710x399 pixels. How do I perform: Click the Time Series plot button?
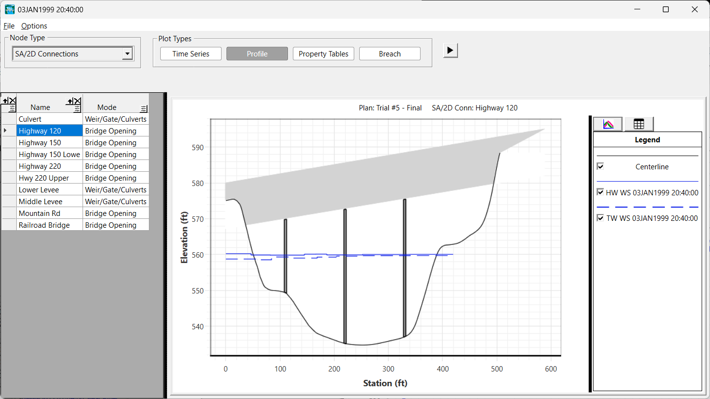tap(191, 54)
